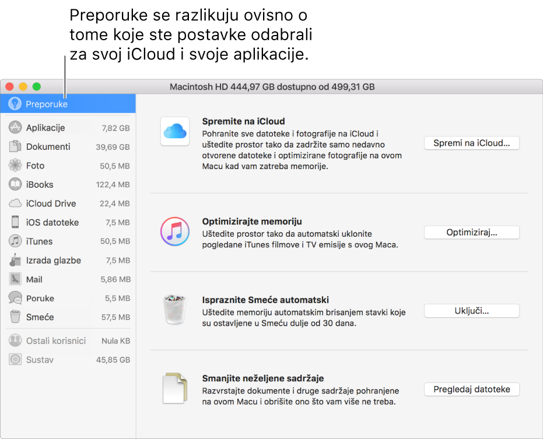Click the iOS datoteke phone icon
The height and width of the screenshot is (439, 543).
point(15,222)
